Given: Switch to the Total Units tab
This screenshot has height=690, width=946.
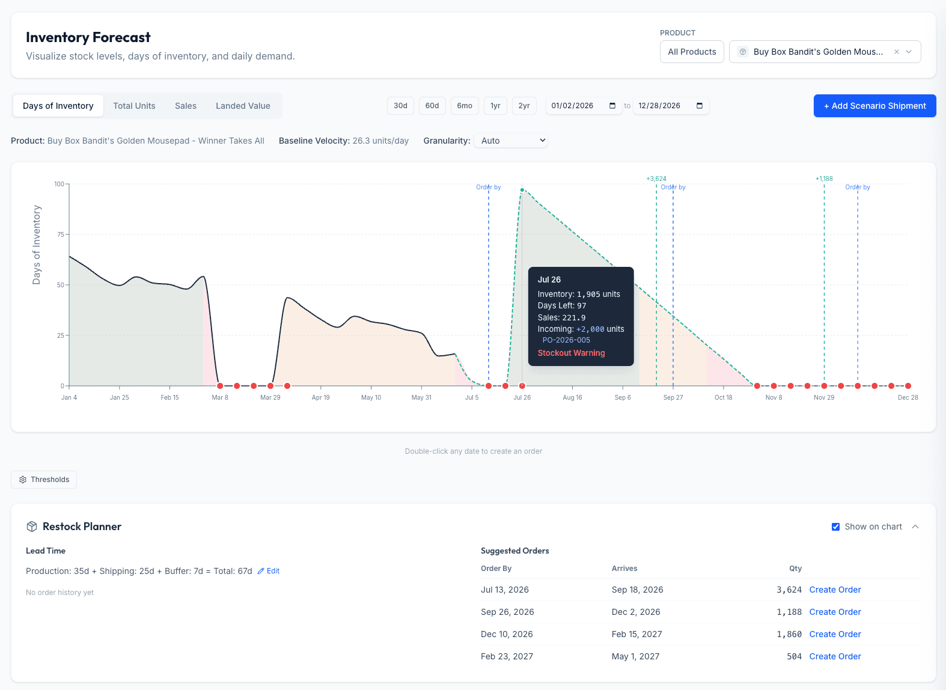Looking at the screenshot, I should pos(134,106).
